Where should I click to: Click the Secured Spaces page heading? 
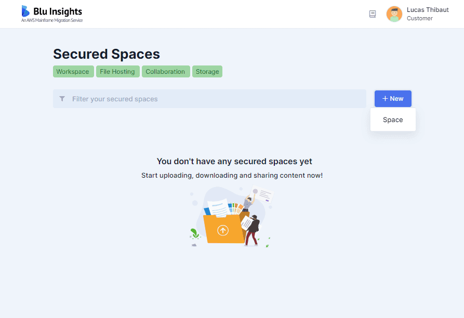click(107, 54)
